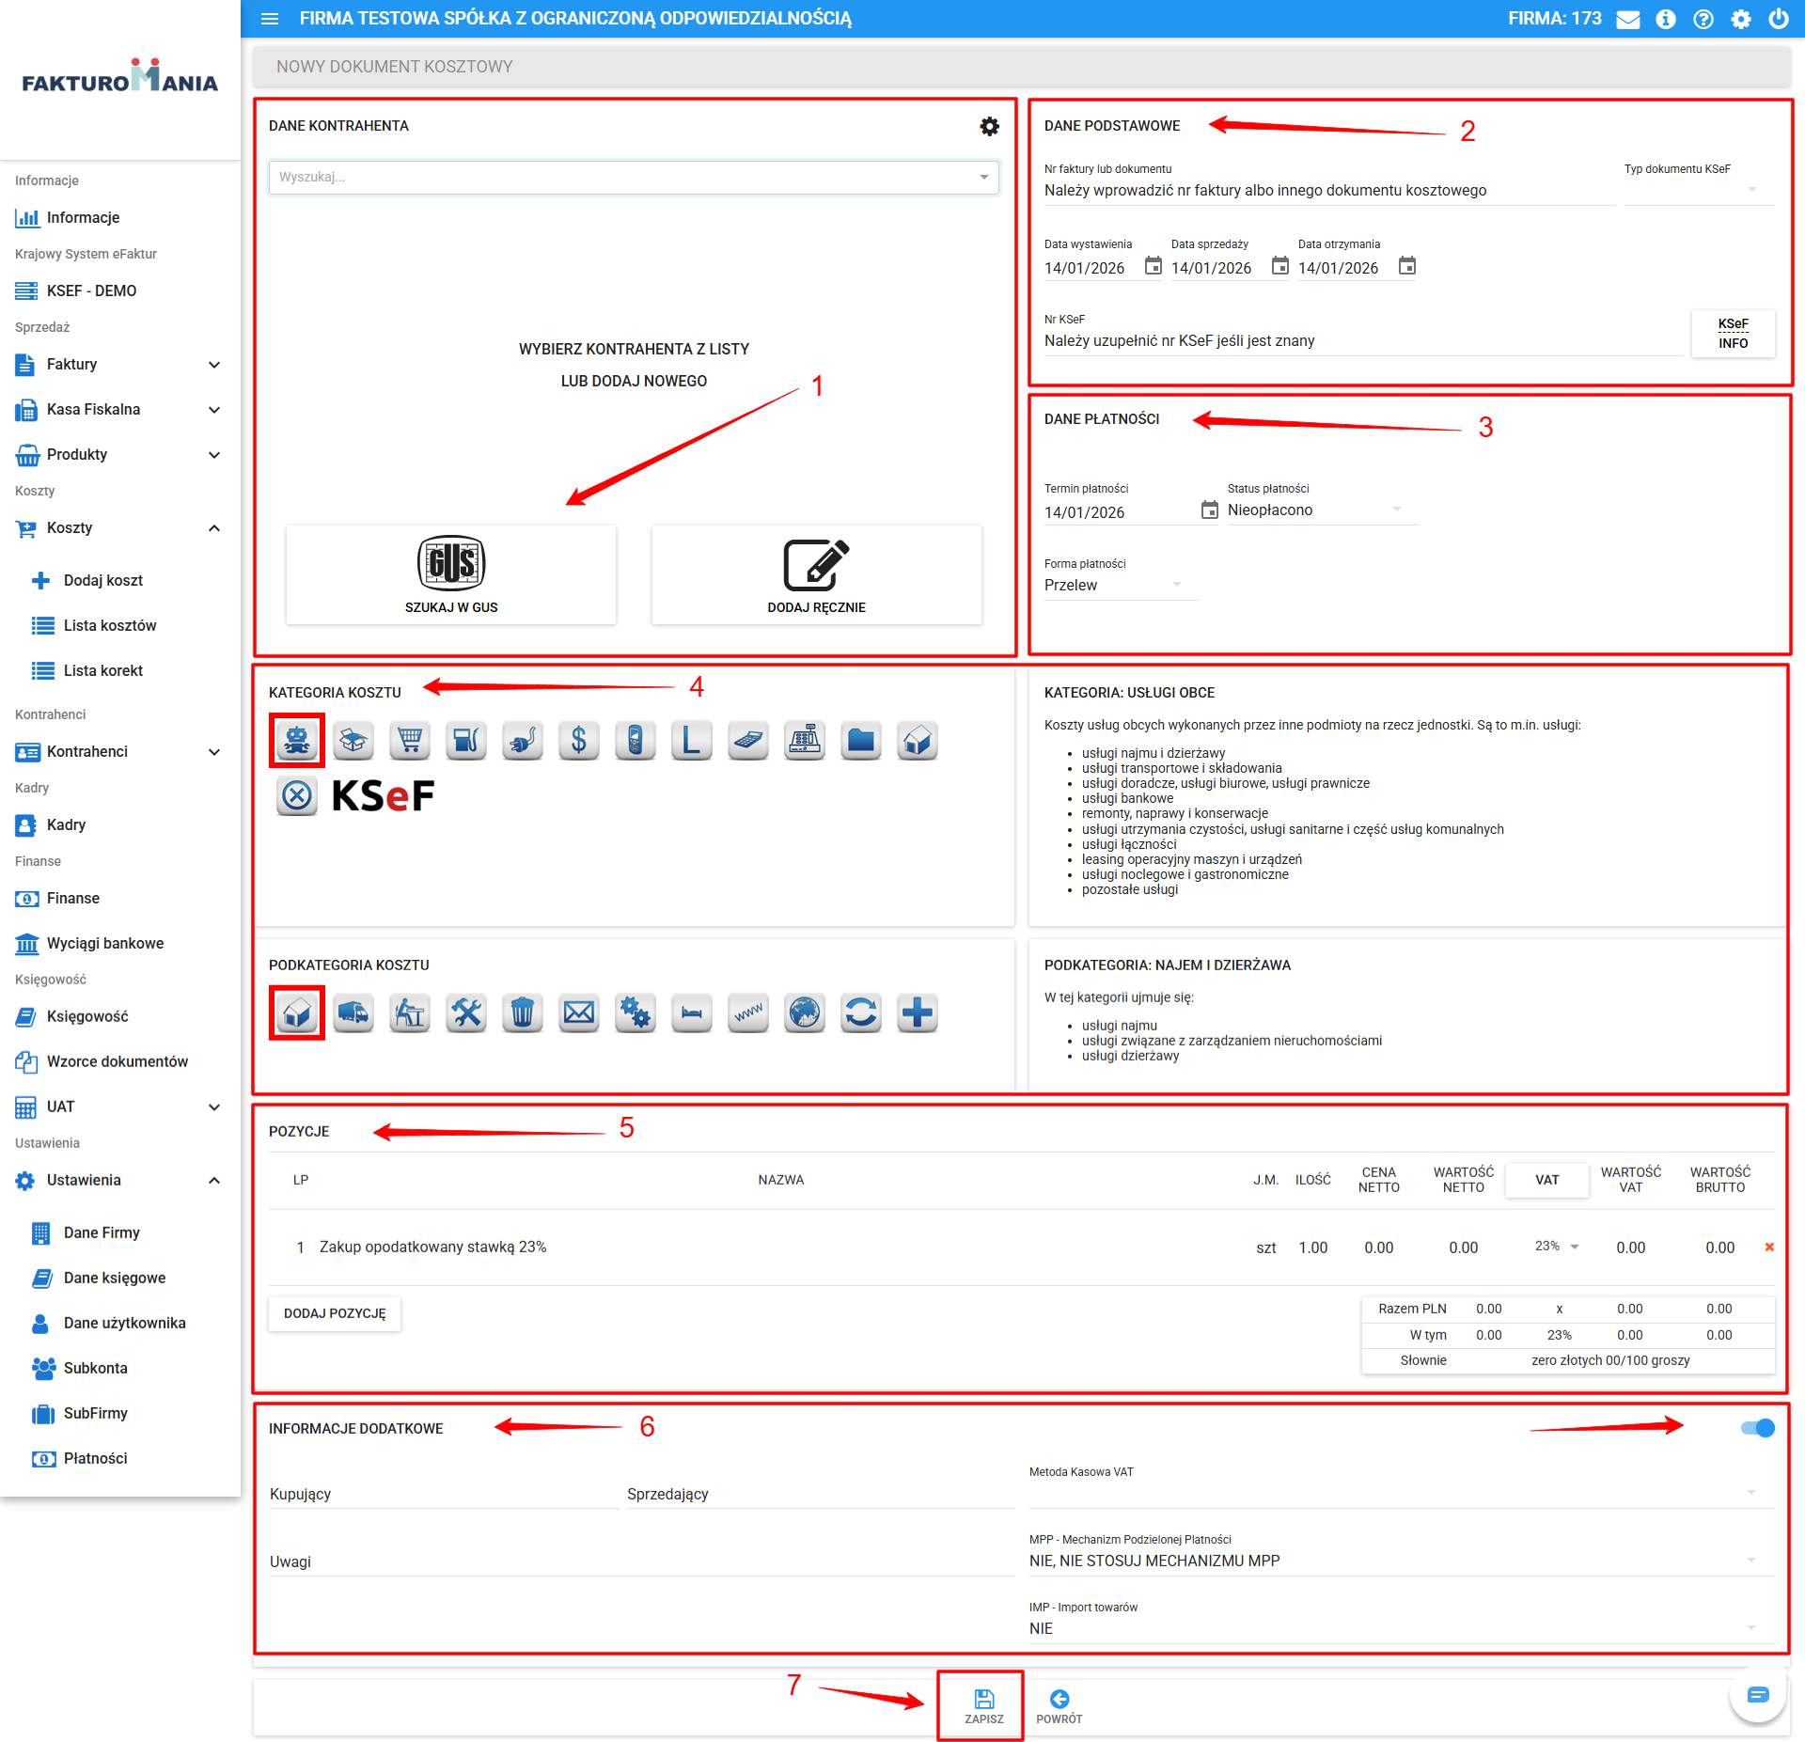Click the SZUKAJ W GUS icon
This screenshot has width=1805, height=1742.
pyautogui.click(x=451, y=564)
